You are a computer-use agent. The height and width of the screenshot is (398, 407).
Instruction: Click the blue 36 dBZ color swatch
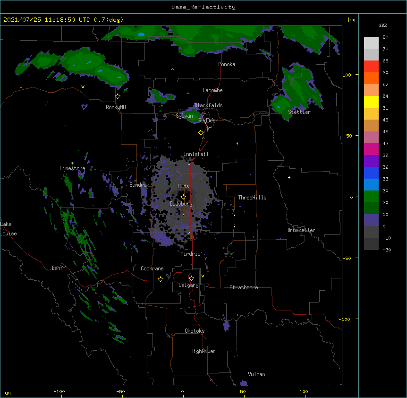371,173
